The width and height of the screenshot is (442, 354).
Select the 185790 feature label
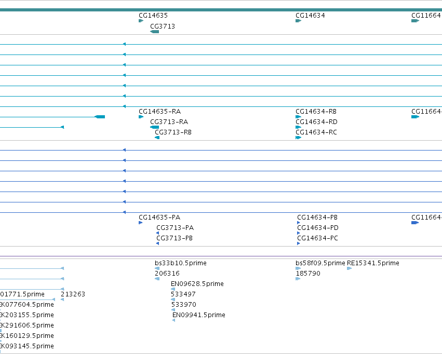pos(308,274)
